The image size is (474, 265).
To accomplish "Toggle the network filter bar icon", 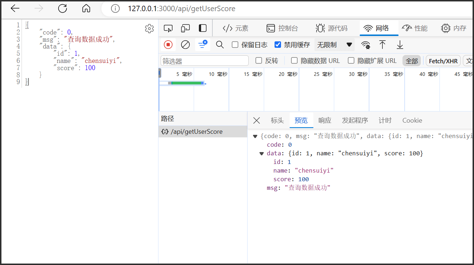I will [x=203, y=45].
